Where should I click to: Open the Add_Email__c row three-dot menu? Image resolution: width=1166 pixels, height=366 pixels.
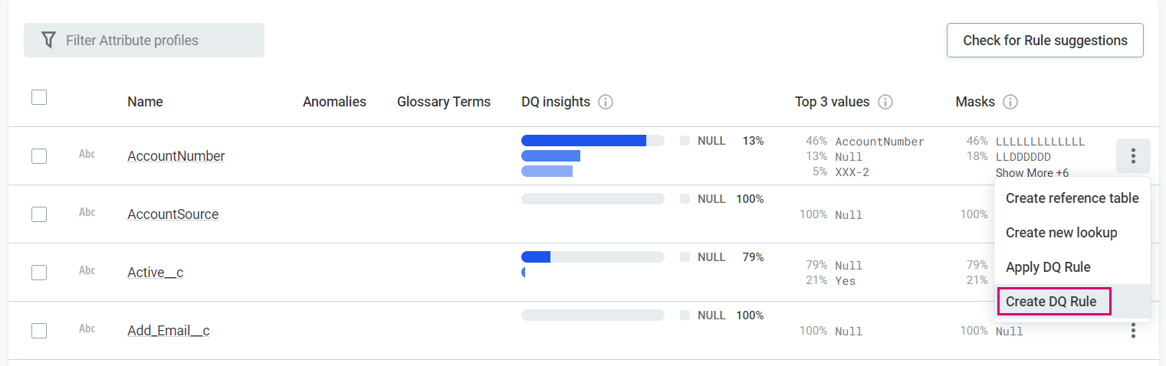tap(1133, 331)
